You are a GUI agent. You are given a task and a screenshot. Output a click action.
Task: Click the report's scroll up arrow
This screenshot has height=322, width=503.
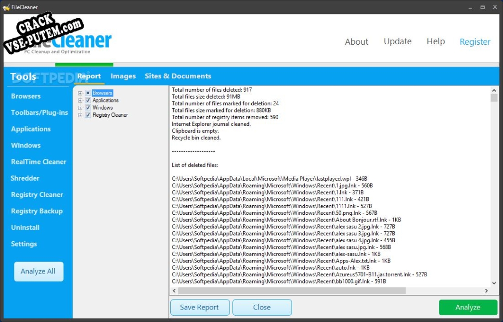coord(494,90)
